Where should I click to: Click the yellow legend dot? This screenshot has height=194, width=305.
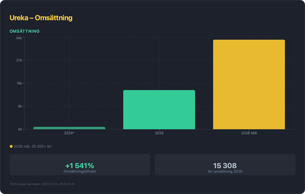pos(11,146)
